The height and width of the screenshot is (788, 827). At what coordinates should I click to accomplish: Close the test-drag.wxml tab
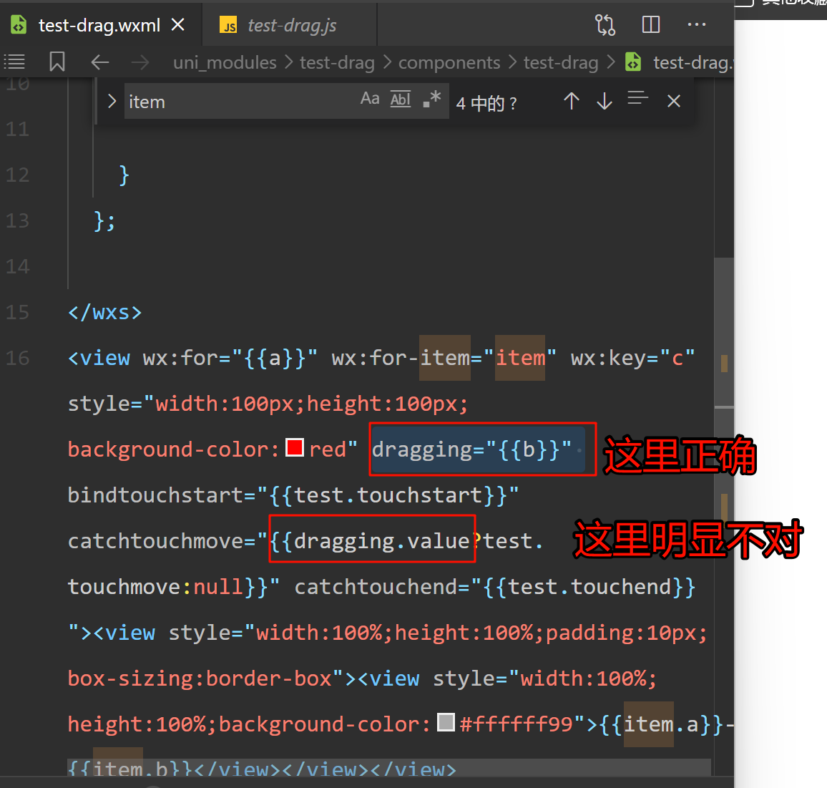[x=178, y=25]
